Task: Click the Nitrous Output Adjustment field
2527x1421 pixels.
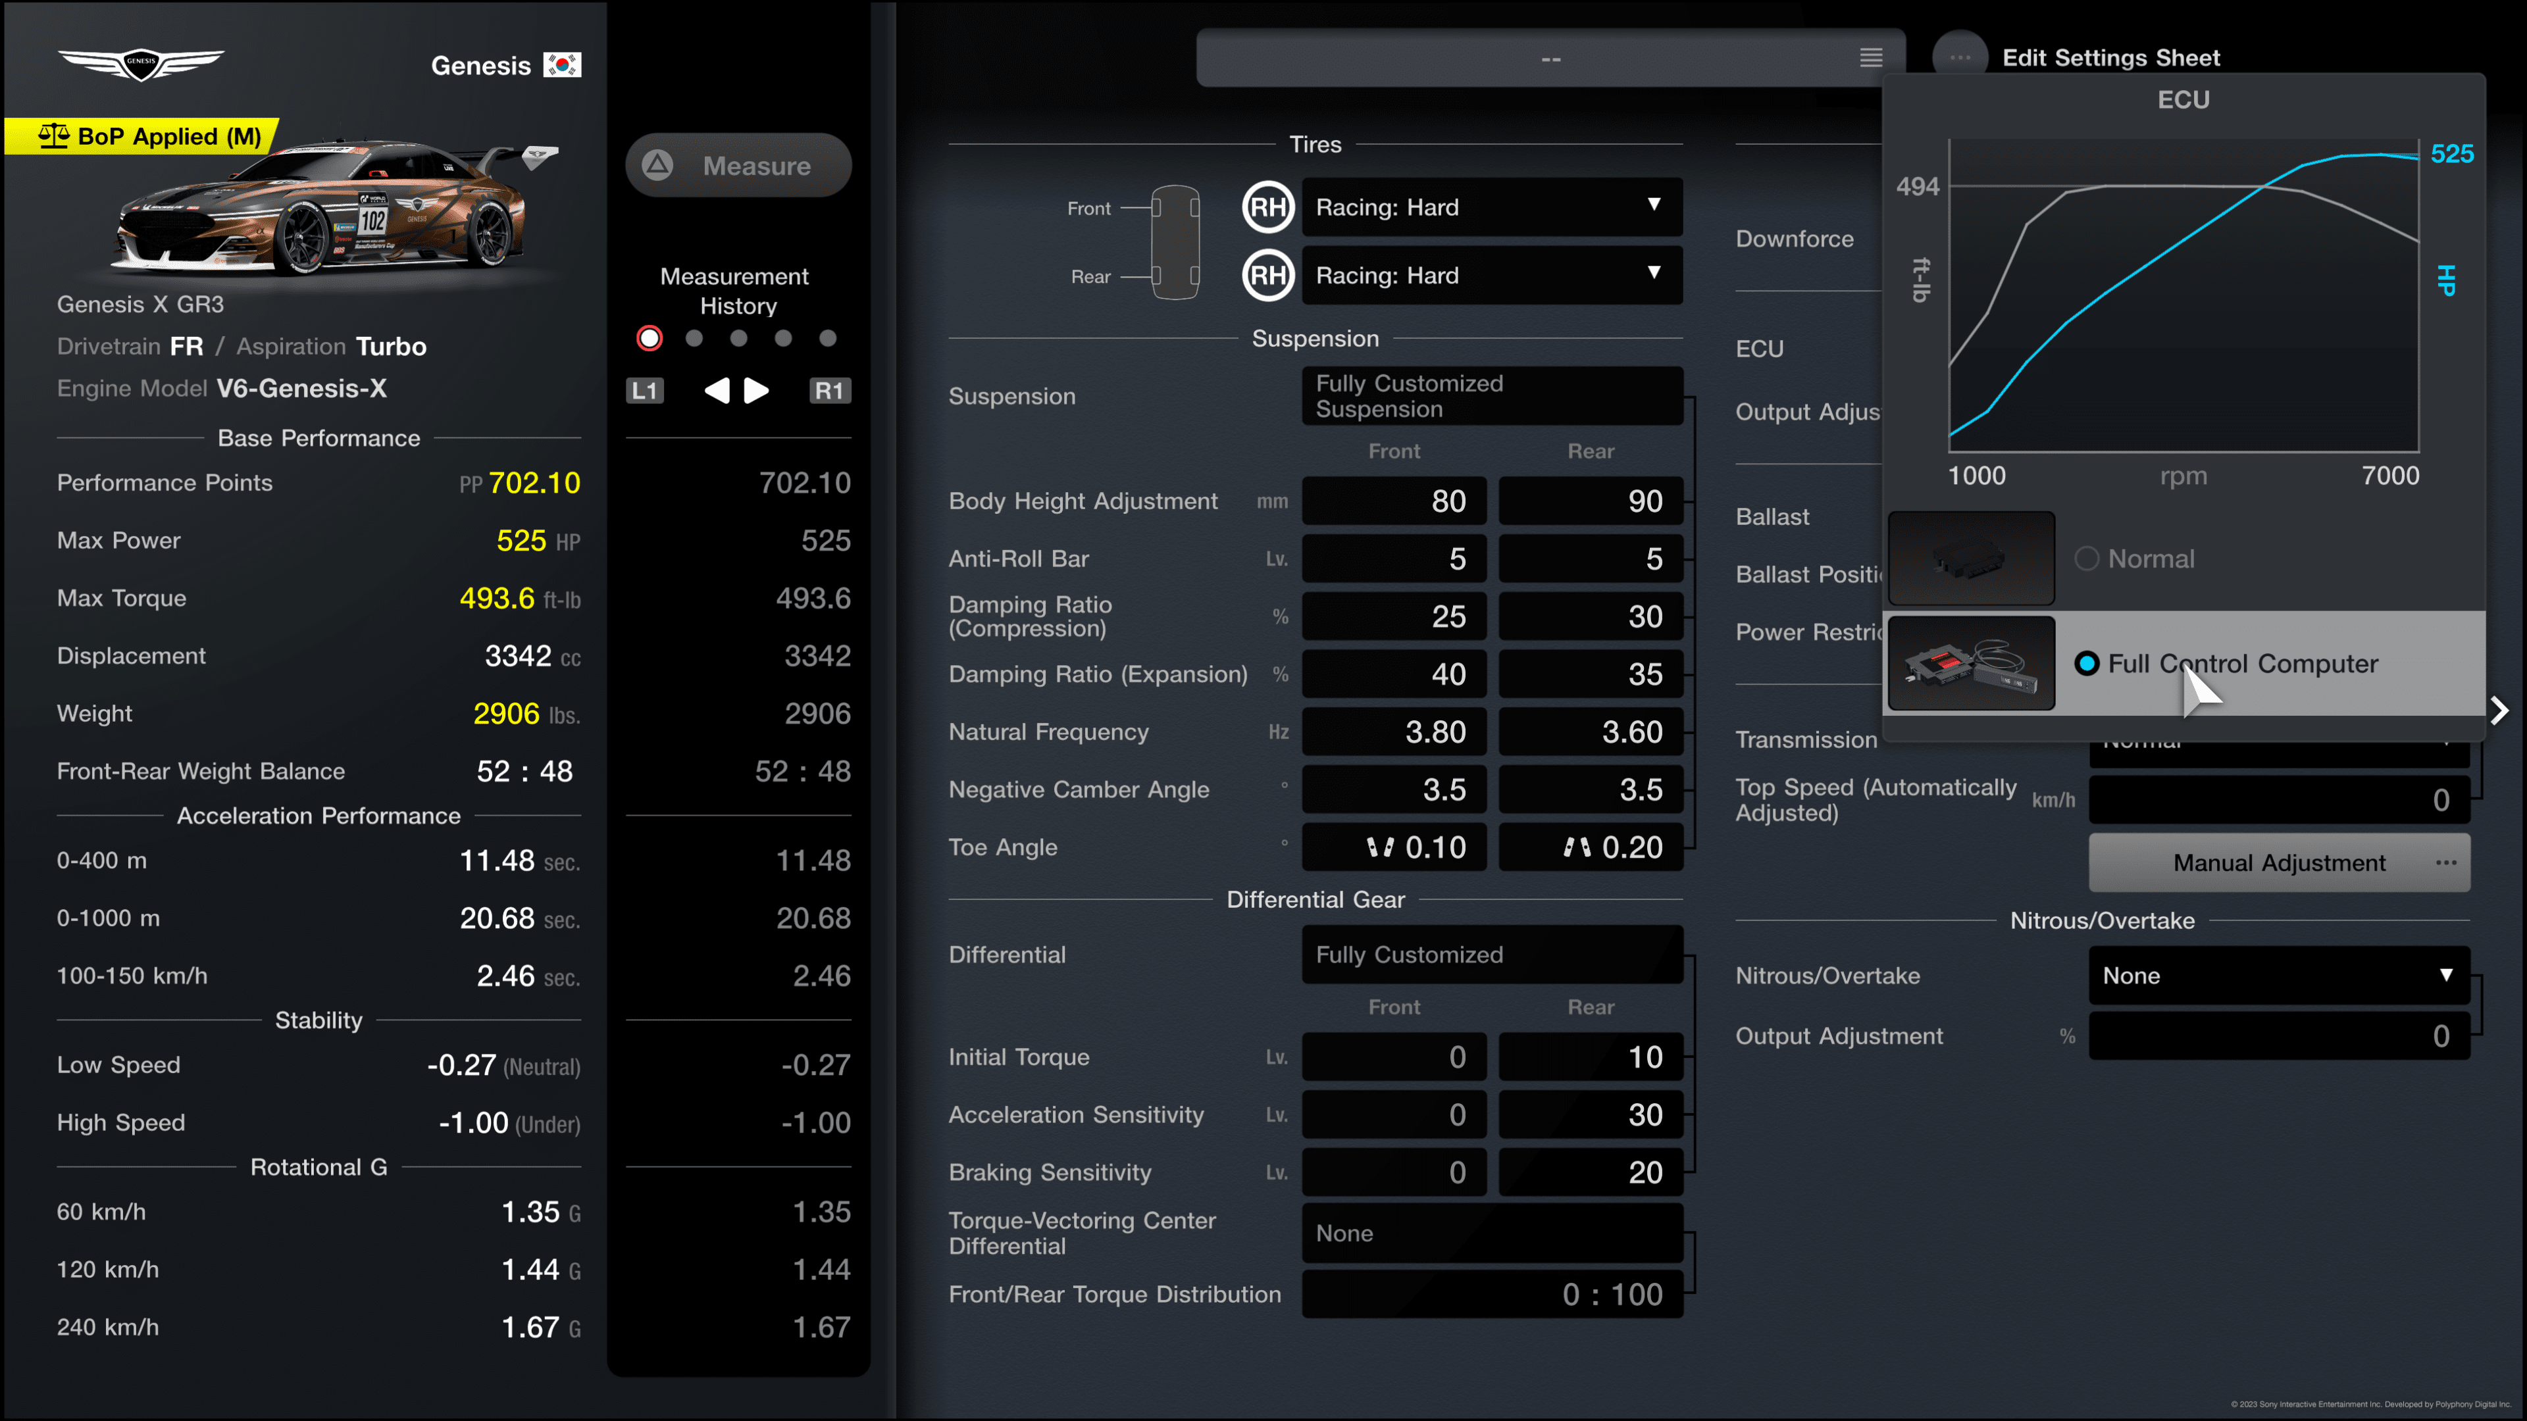Action: pyautogui.click(x=2279, y=1037)
